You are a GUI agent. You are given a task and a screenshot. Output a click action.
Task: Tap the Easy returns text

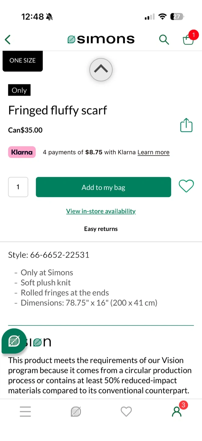[x=101, y=229]
